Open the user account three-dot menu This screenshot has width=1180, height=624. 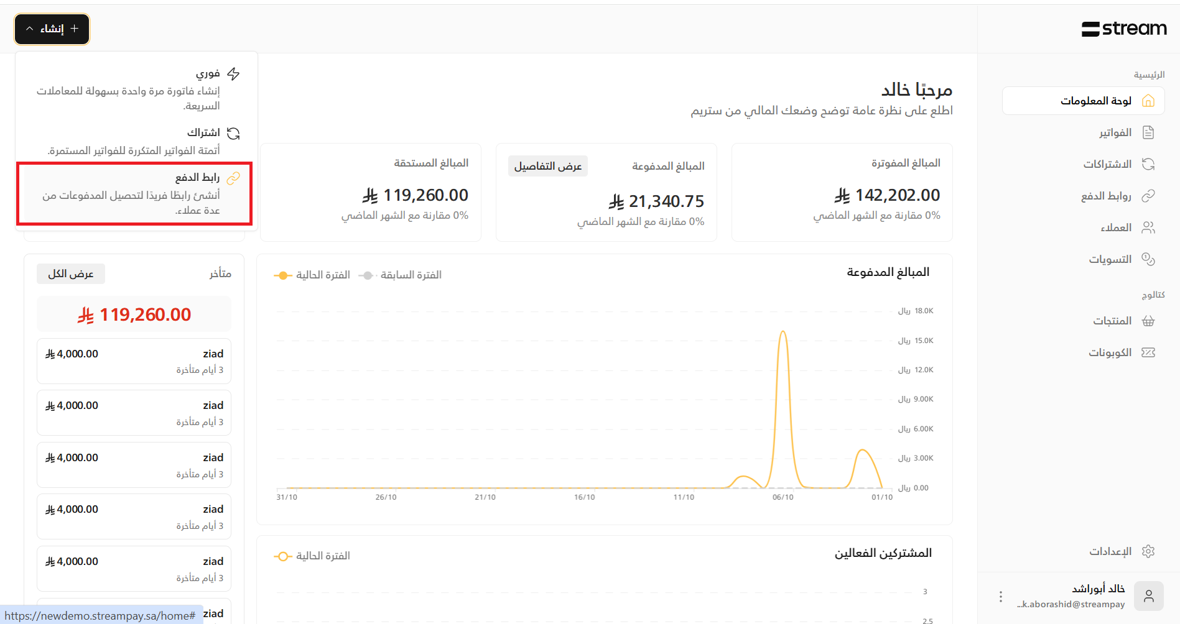pyautogui.click(x=1000, y=597)
